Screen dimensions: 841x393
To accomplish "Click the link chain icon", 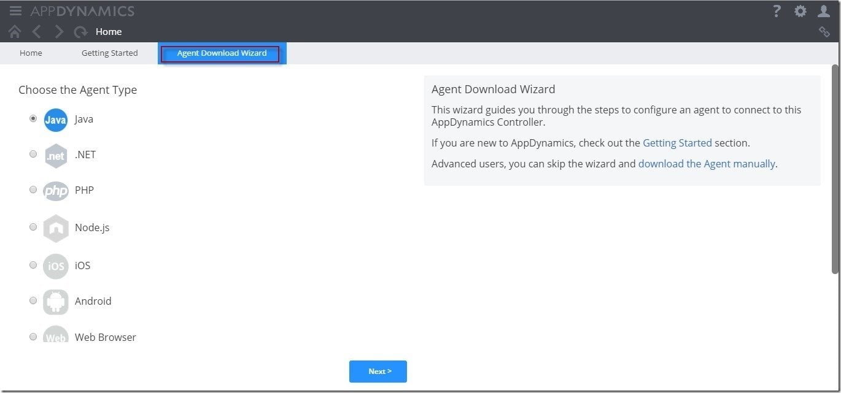I will [824, 32].
